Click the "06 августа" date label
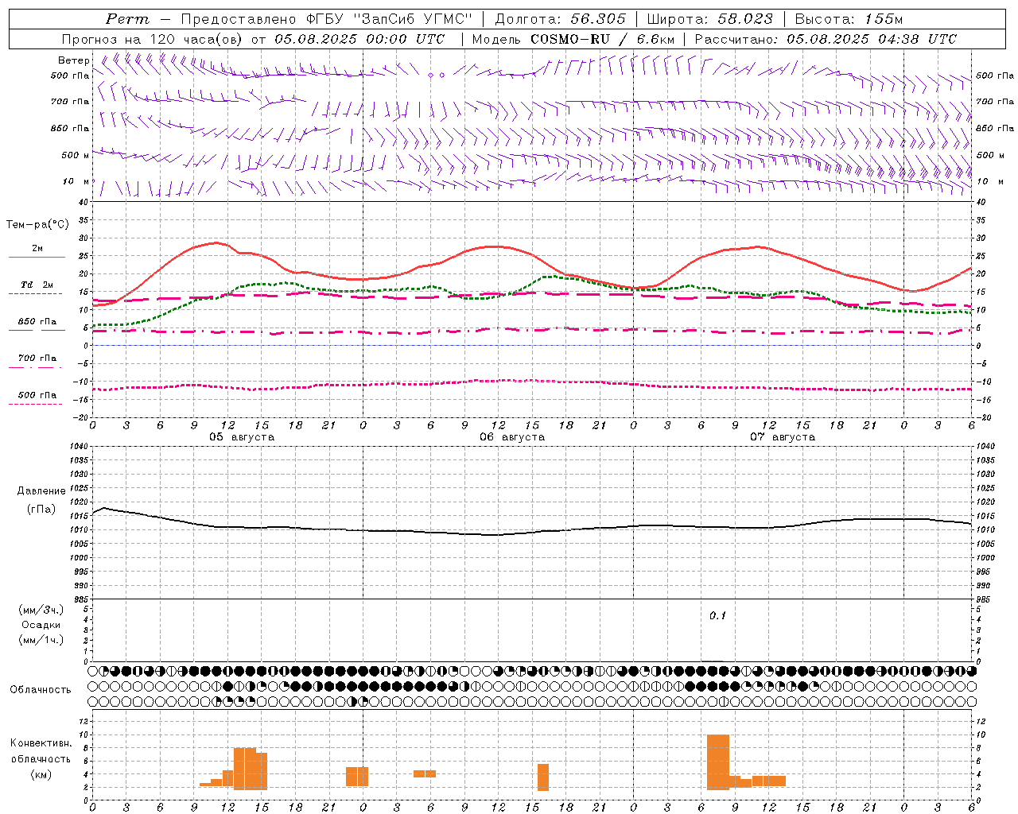This screenshot has height=814, width=1018. pos(512,437)
